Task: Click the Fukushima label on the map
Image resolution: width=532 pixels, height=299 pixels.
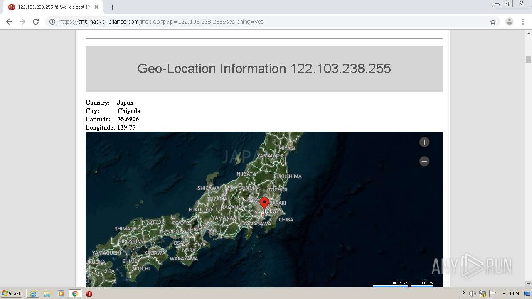Action: click(x=288, y=176)
